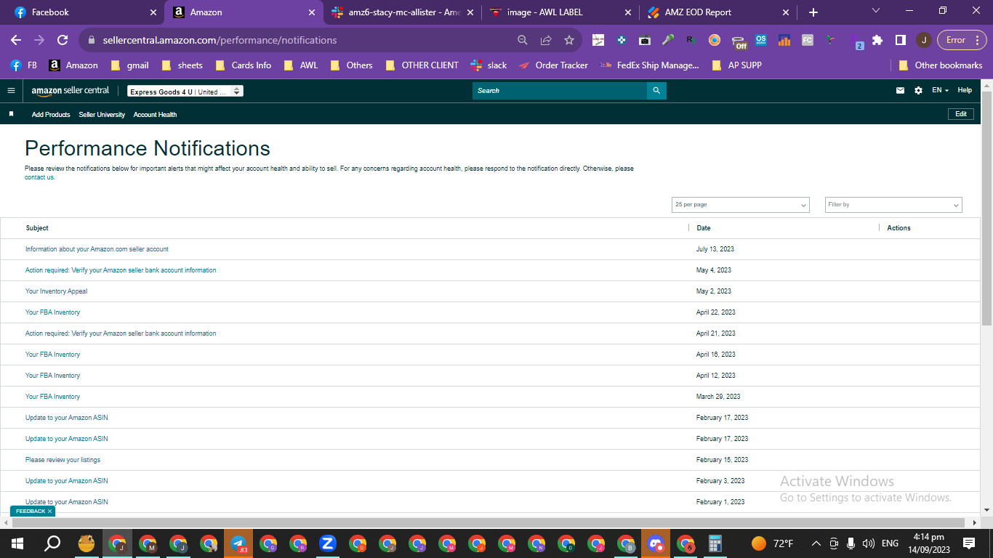Open Account Health menu item
The width and height of the screenshot is (993, 558).
155,115
